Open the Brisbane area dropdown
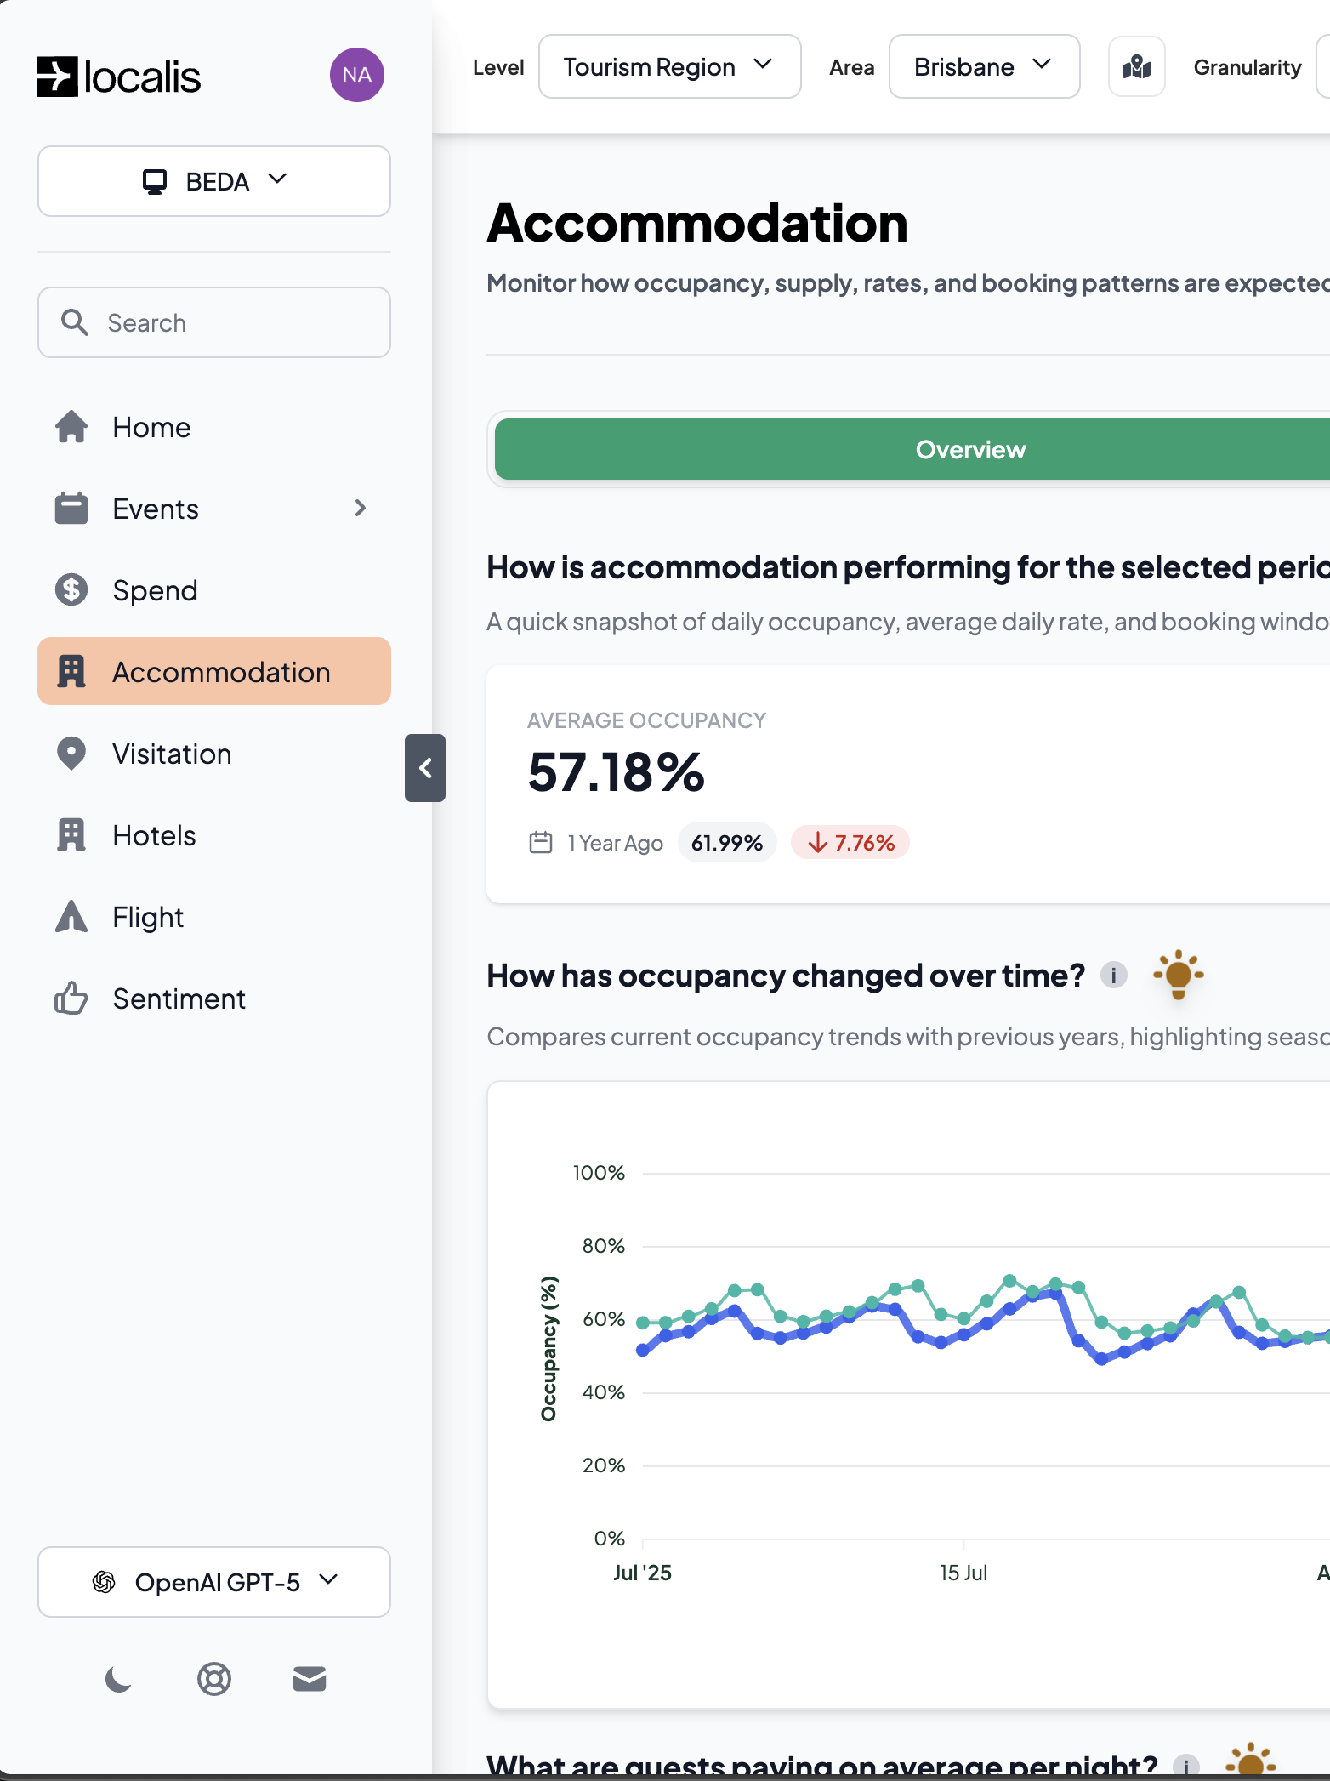Image resolution: width=1330 pixels, height=1781 pixels. pyautogui.click(x=984, y=67)
